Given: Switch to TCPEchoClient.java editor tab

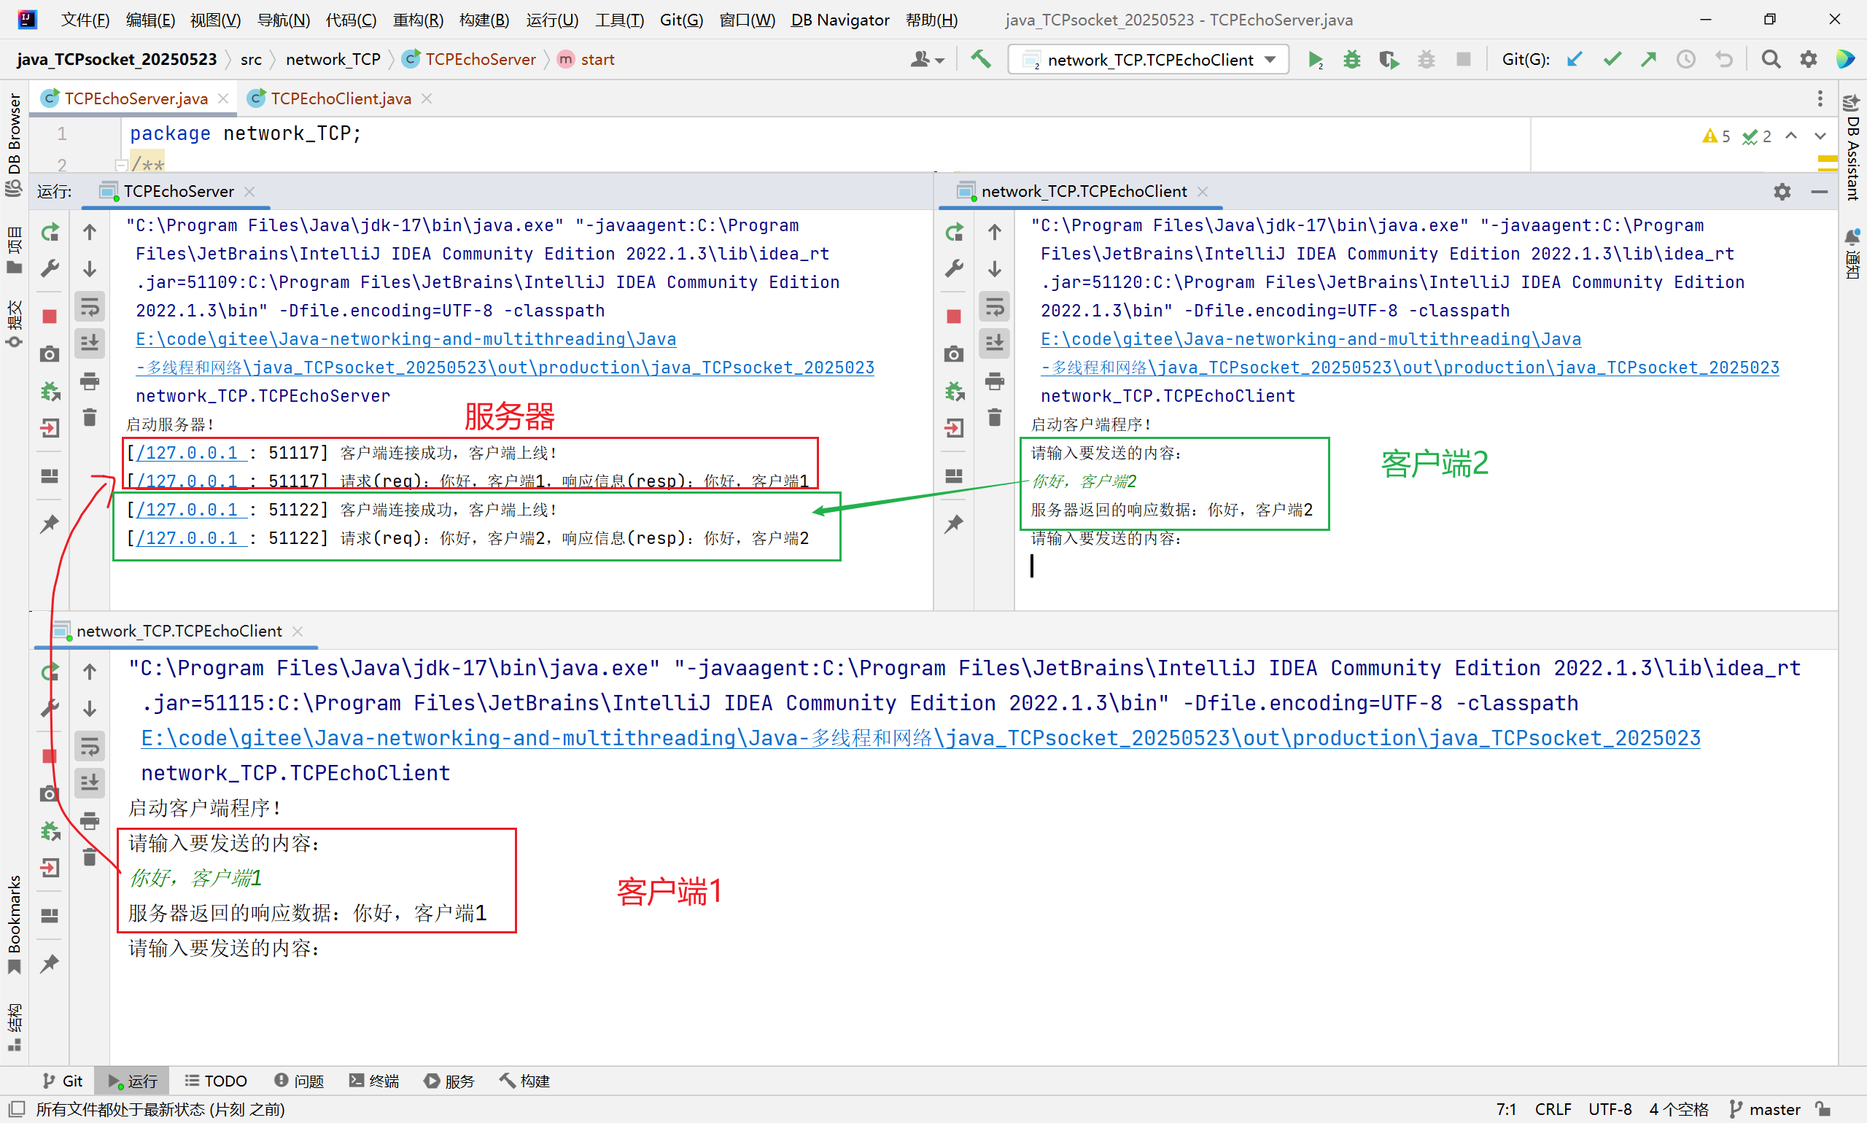Looking at the screenshot, I should [341, 98].
